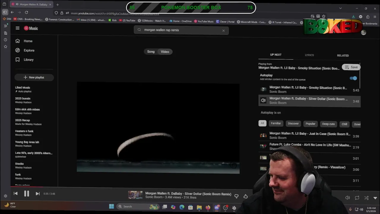
Task: Toggle repeat mode in player bar
Action: (357, 198)
